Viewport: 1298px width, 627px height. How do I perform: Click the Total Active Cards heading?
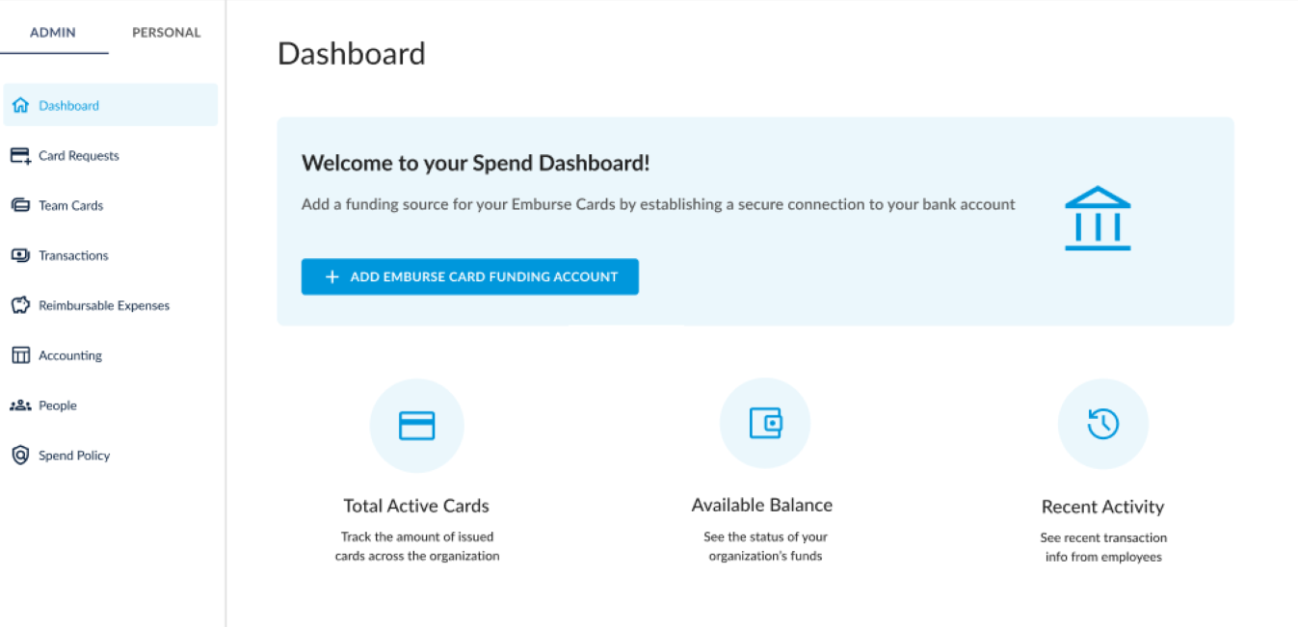coord(416,507)
